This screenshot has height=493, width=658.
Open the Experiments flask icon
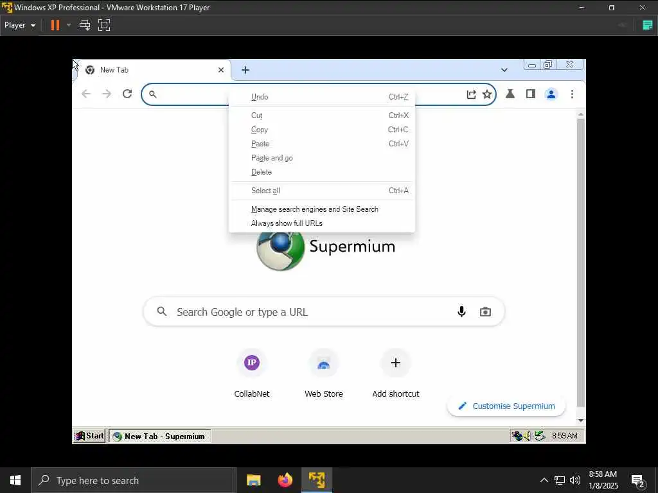point(510,94)
